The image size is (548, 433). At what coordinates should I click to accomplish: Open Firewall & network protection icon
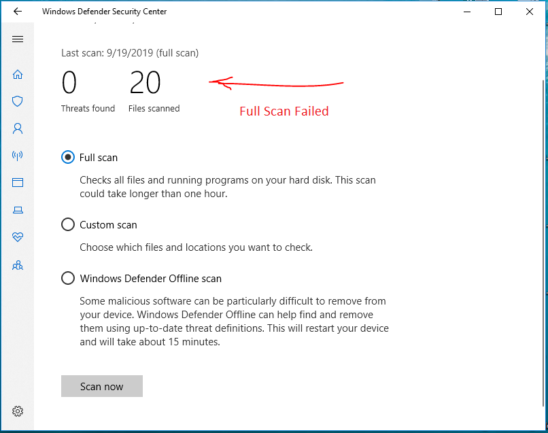pyautogui.click(x=18, y=156)
